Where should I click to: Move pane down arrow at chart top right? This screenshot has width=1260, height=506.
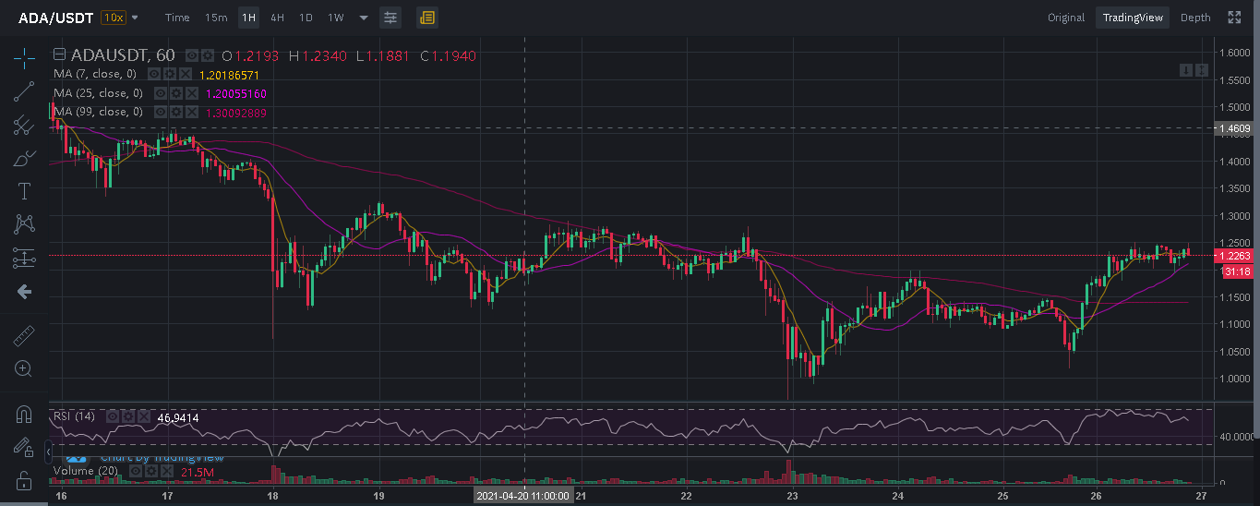coord(1187,70)
